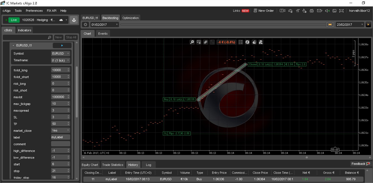The height and width of the screenshot is (183, 373).
Task: Click the T1 tick timeframe icon
Action: (212, 42)
